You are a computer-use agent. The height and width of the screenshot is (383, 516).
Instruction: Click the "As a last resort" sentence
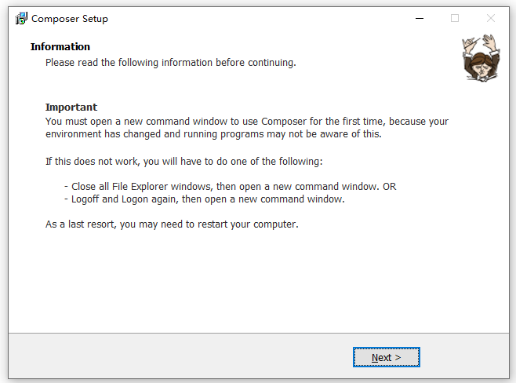pyautogui.click(x=172, y=224)
